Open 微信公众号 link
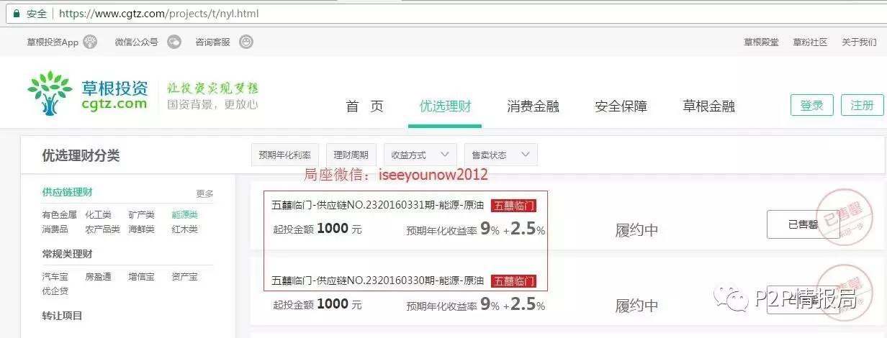Viewport: 887px width, 338px height. click(x=136, y=42)
